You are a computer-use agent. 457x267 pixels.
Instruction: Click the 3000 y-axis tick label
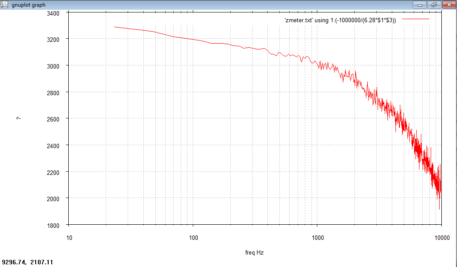pyautogui.click(x=53, y=67)
